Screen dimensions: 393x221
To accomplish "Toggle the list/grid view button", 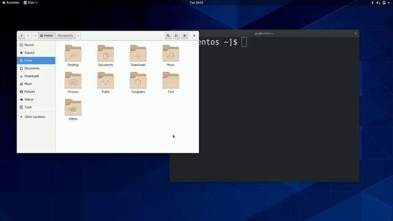I will pos(176,36).
